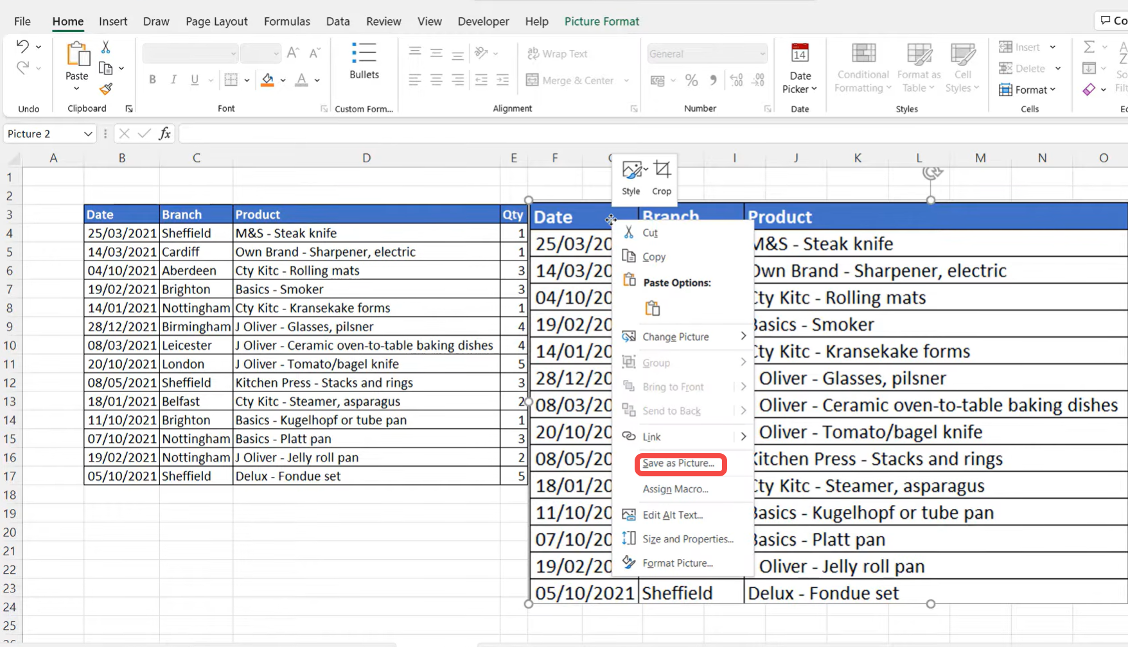Toggle Center alignment
The width and height of the screenshot is (1128, 647).
(437, 80)
